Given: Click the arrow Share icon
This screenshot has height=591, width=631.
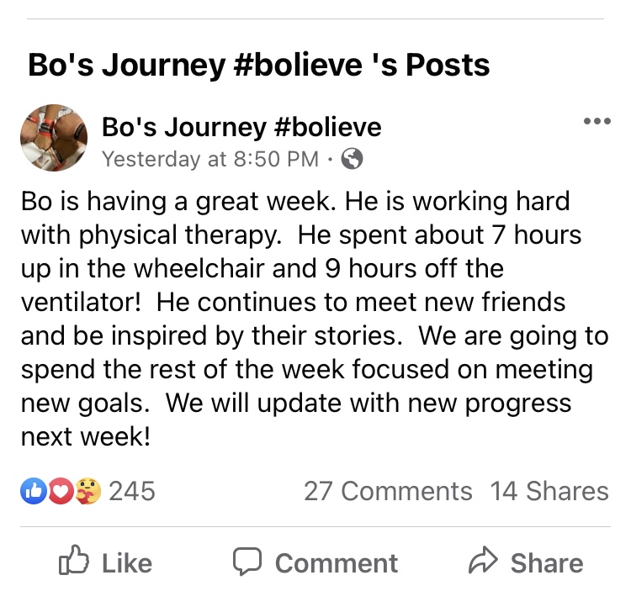Looking at the screenshot, I should click(483, 560).
